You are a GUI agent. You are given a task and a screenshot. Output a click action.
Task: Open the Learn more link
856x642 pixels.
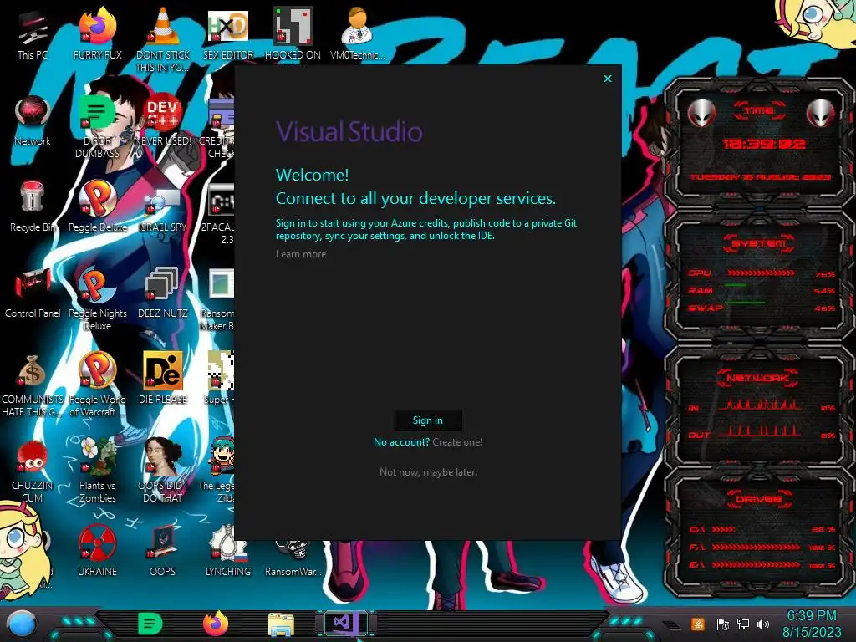[301, 254]
